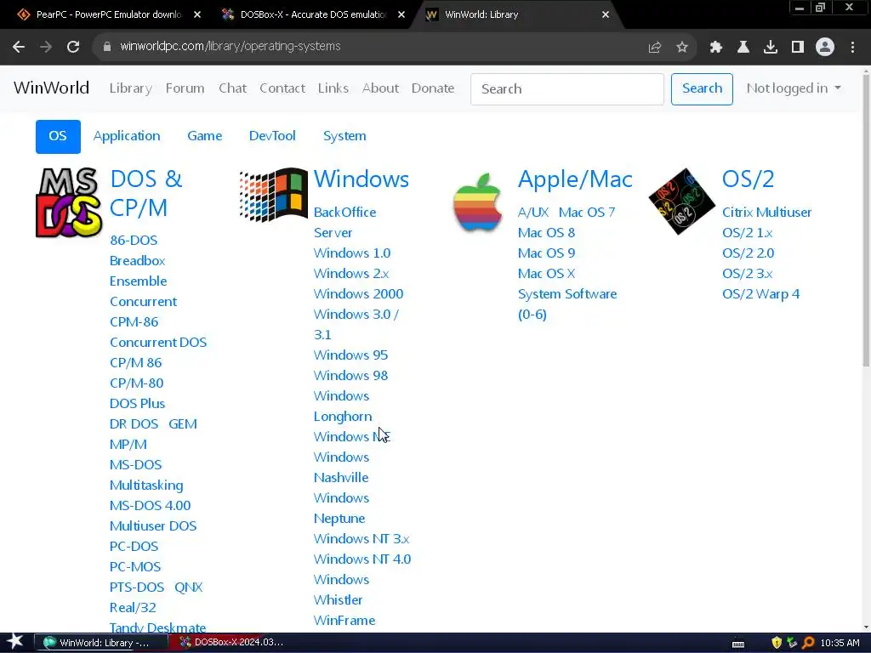Viewport: 871px width, 653px height.
Task: Open the extensions puzzle icon
Action: pos(716,48)
